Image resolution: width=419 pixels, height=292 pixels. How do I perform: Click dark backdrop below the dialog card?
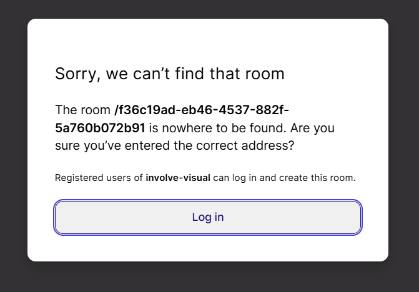tap(210, 277)
